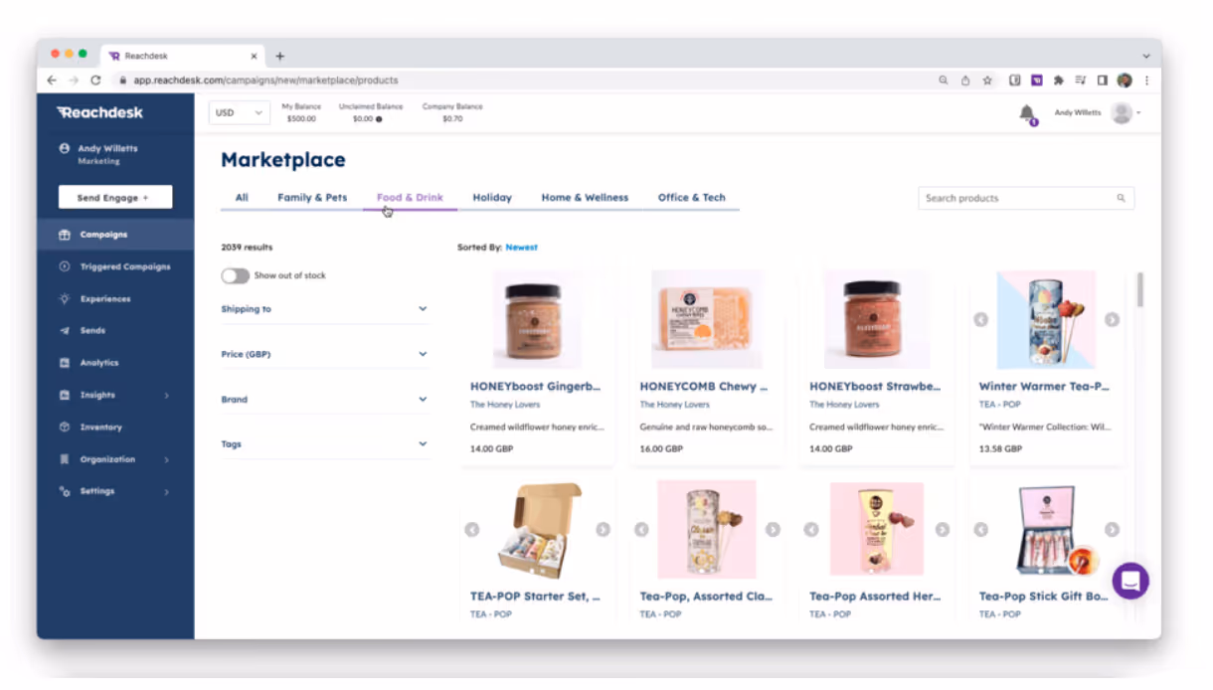The image size is (1213, 690).
Task: Click info dot beside Unclaimed Balance
Action: [379, 119]
